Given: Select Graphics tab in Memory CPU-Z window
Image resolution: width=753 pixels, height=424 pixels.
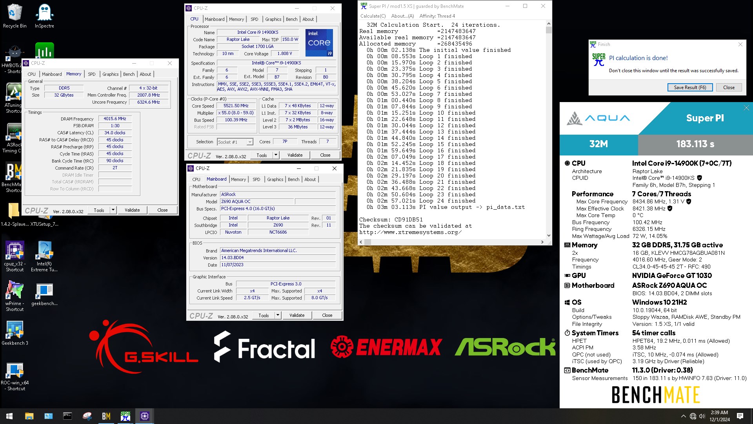Looking at the screenshot, I should (x=110, y=74).
